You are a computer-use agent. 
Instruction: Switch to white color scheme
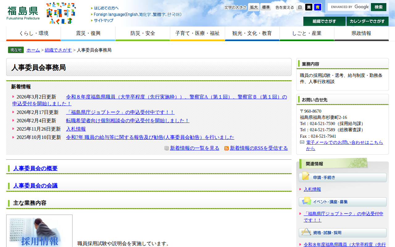coord(300,7)
